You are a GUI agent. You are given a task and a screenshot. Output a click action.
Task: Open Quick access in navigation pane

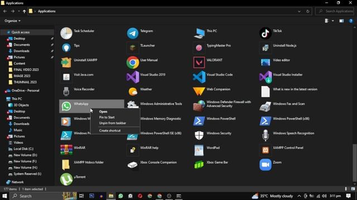pos(21,32)
